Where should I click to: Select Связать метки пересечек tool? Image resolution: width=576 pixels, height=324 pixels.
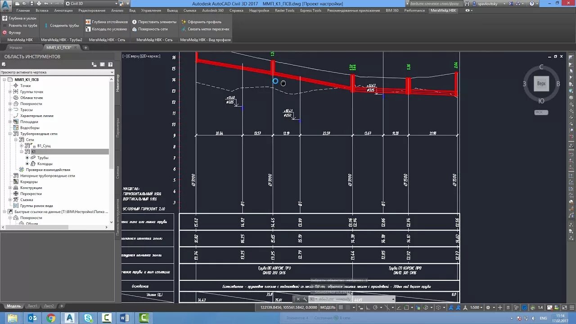pyautogui.click(x=205, y=29)
